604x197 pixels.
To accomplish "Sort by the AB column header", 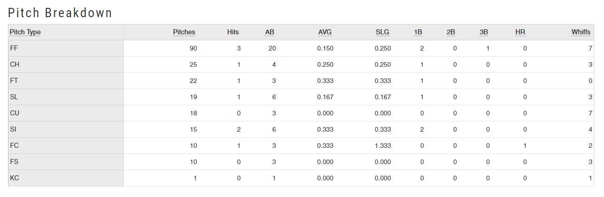I will tap(270, 32).
